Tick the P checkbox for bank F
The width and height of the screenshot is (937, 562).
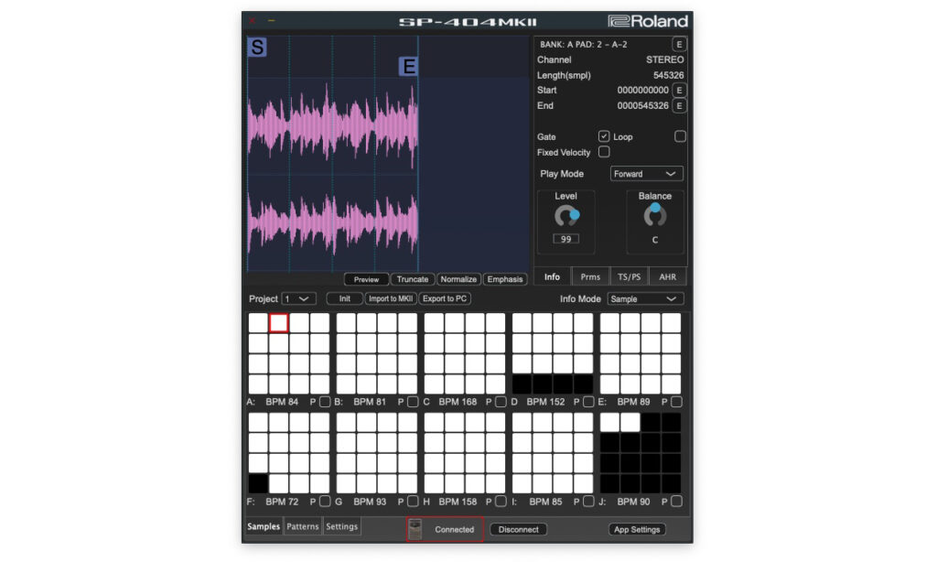325,502
